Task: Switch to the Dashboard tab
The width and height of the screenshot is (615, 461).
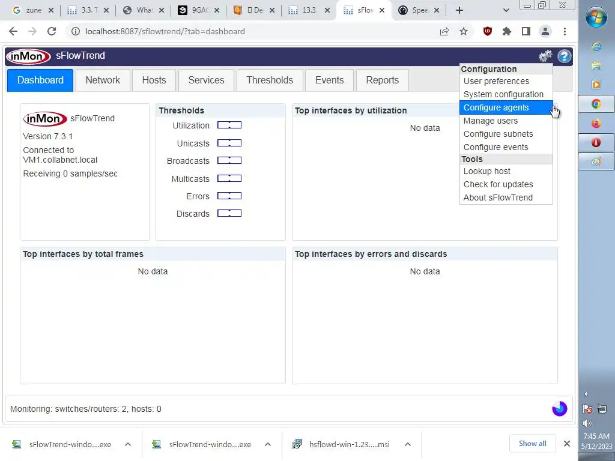Action: (40, 80)
